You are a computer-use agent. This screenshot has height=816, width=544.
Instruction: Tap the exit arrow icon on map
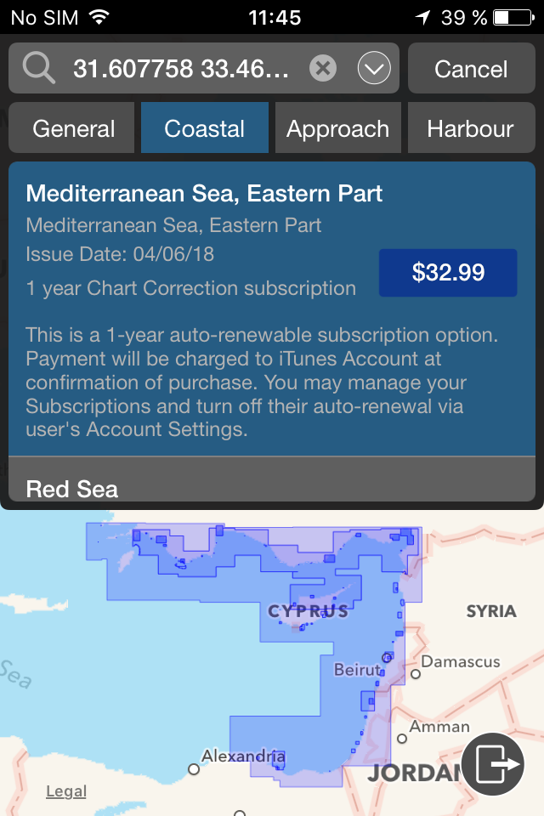(492, 764)
